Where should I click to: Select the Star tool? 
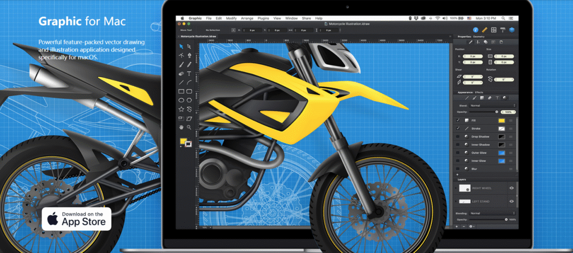[181, 109]
